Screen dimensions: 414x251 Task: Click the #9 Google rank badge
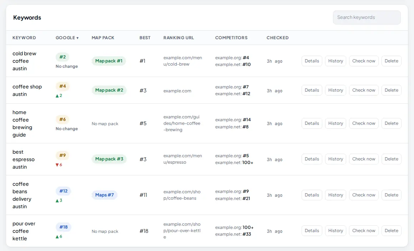62,155
